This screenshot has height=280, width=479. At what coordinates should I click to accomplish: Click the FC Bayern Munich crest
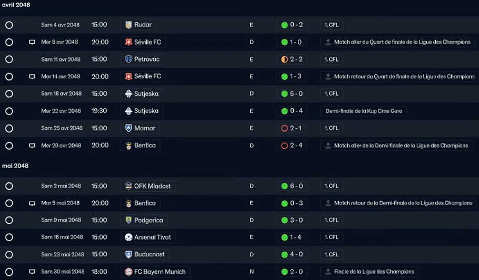pyautogui.click(x=128, y=272)
